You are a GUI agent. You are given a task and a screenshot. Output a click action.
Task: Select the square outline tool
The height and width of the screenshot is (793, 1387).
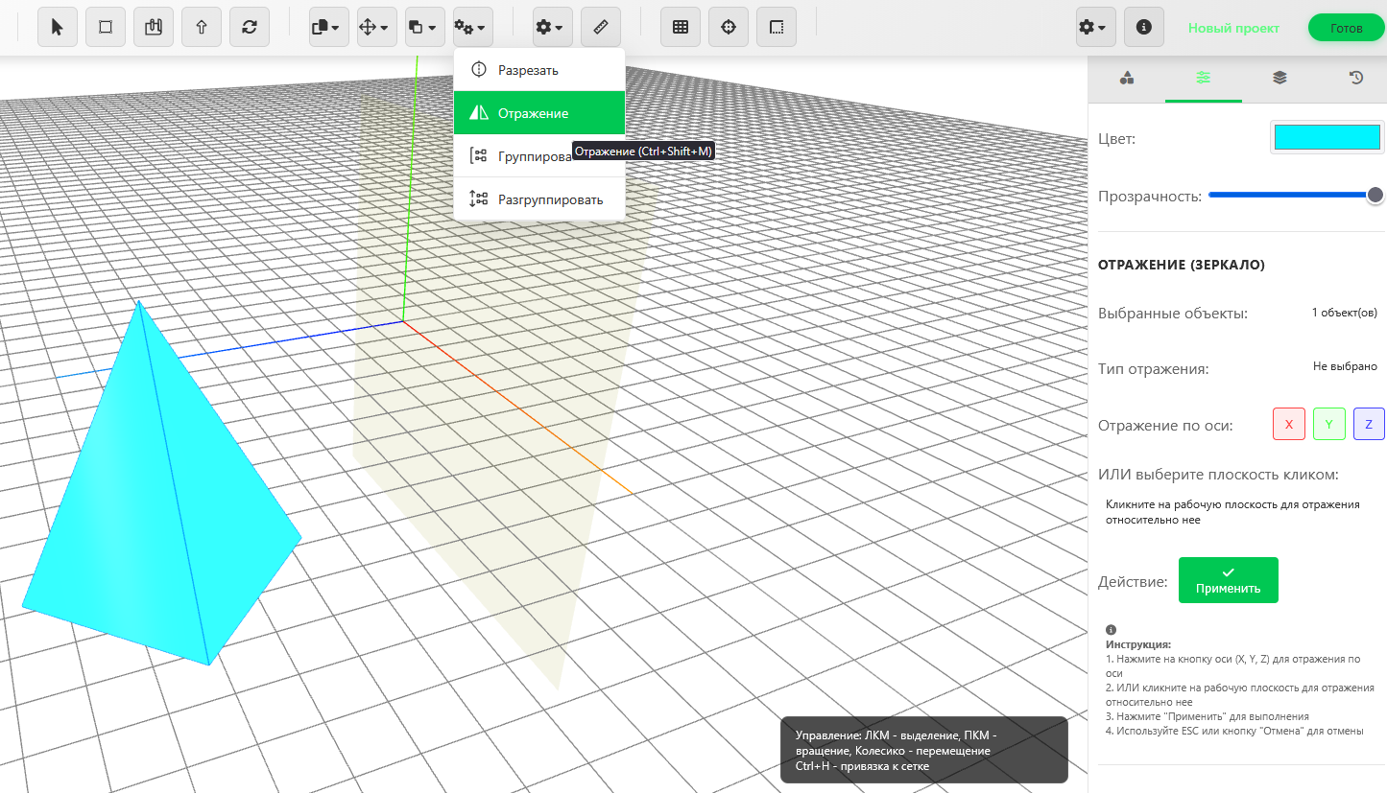pos(106,28)
